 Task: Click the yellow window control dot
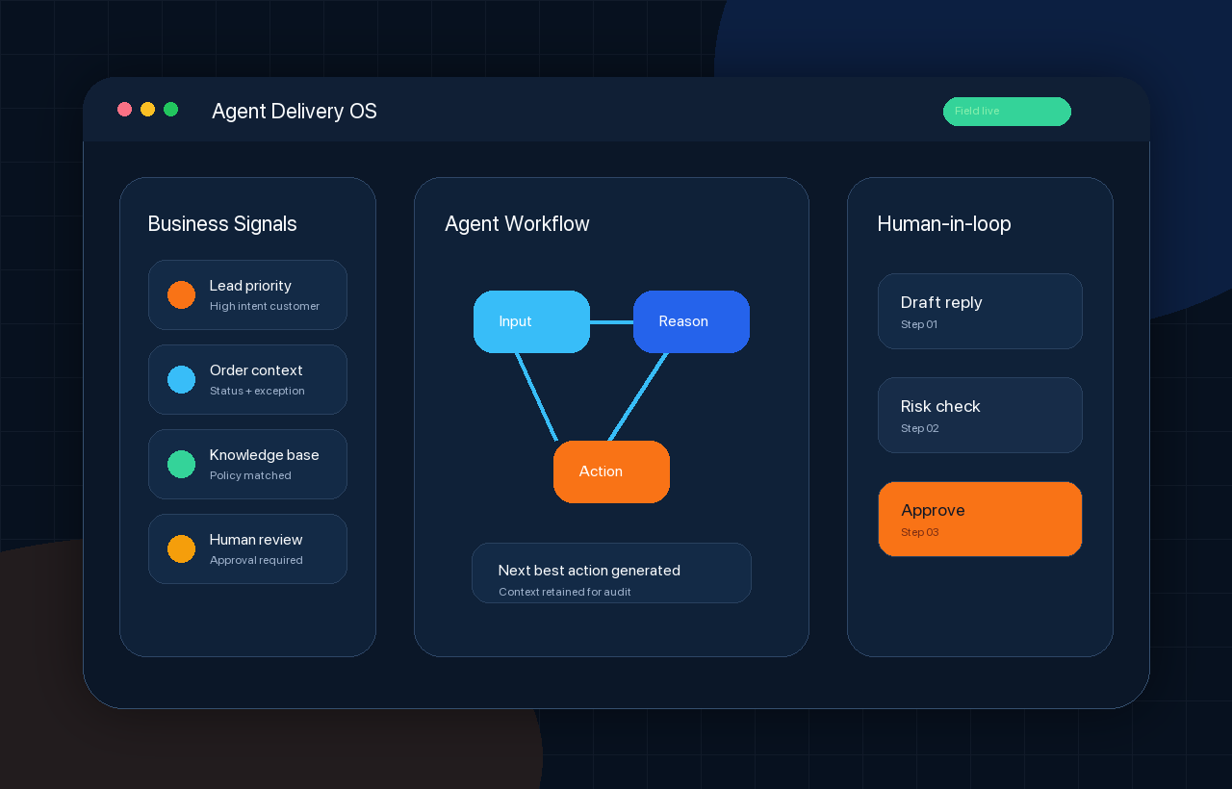coord(147,109)
